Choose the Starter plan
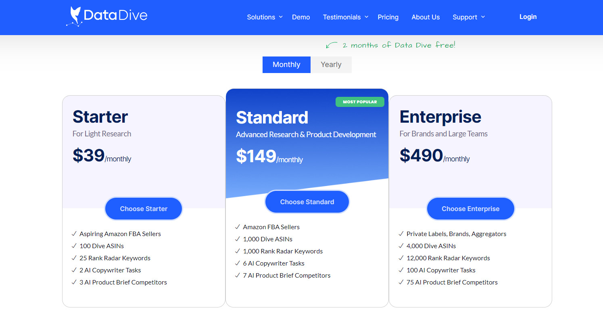Image resolution: width=603 pixels, height=322 pixels. (x=143, y=209)
